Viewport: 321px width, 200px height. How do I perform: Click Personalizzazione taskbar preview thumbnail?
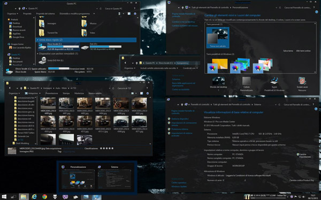(78, 177)
